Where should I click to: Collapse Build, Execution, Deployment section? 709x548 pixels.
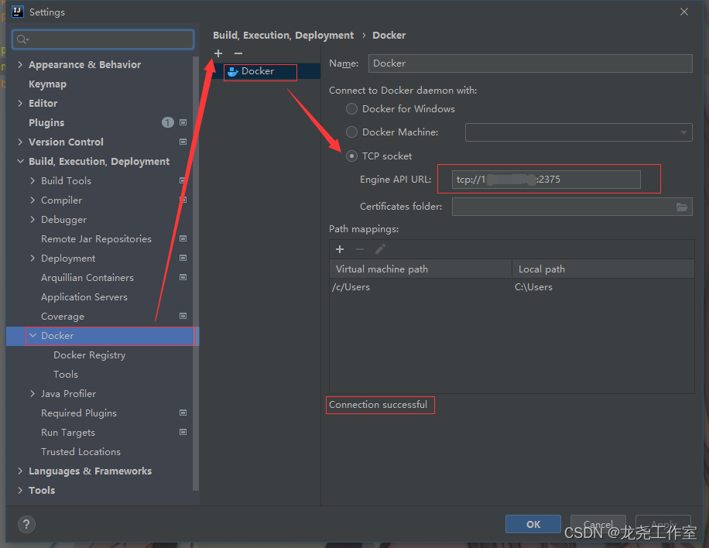pos(20,162)
